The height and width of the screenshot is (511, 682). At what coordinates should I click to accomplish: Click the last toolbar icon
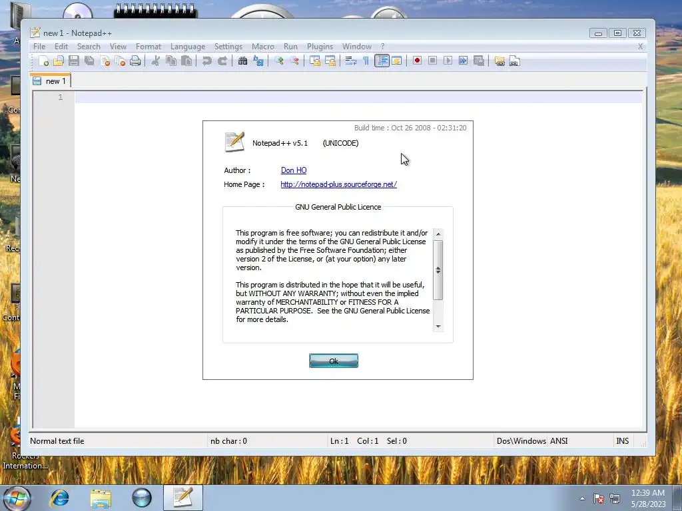pos(515,61)
